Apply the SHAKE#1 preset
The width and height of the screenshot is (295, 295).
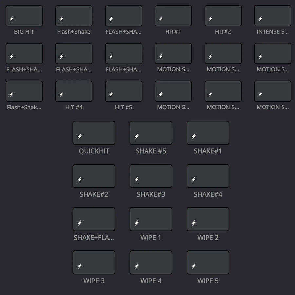tap(208, 133)
